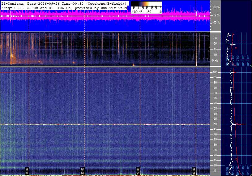Click the 0 % amplitude axis label

point(217,15)
